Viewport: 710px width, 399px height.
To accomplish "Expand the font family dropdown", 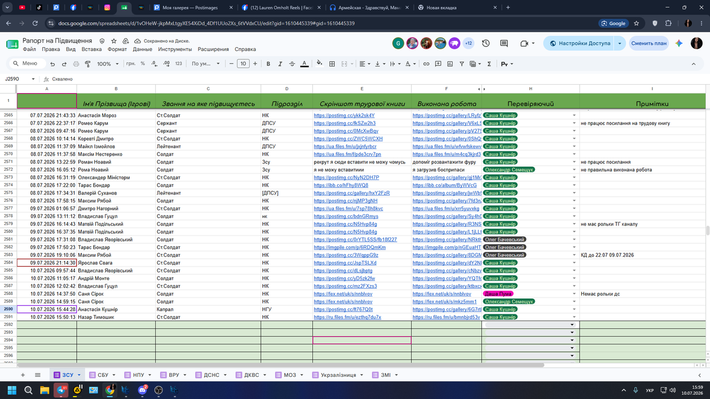I will [x=206, y=64].
